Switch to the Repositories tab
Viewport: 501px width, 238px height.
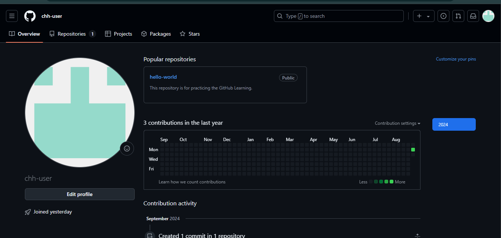(72, 34)
